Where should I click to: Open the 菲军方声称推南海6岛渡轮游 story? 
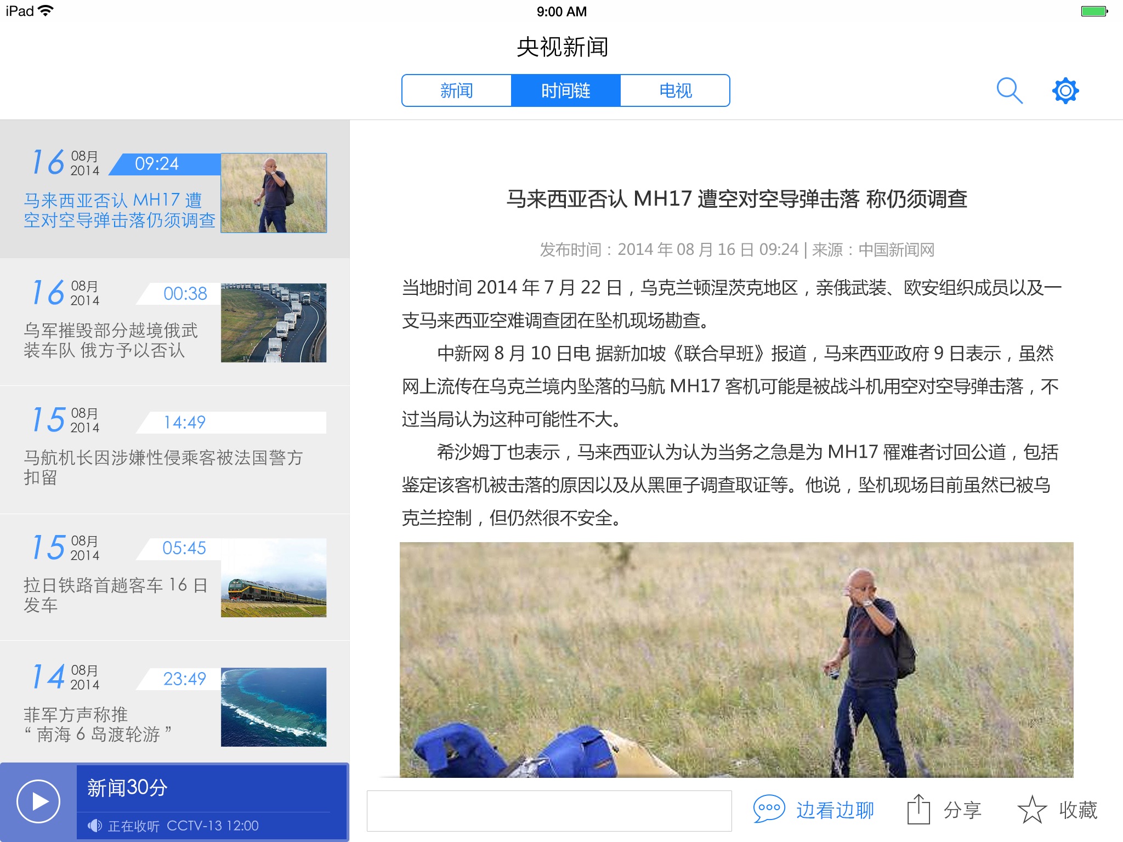click(x=174, y=702)
